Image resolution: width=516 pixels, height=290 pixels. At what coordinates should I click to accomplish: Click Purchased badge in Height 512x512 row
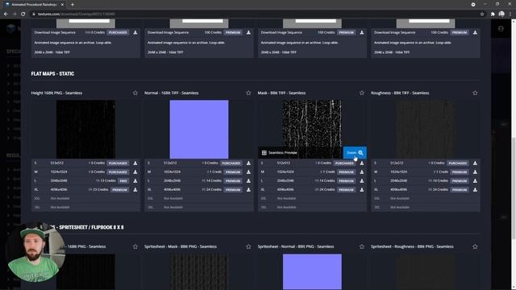click(118, 163)
